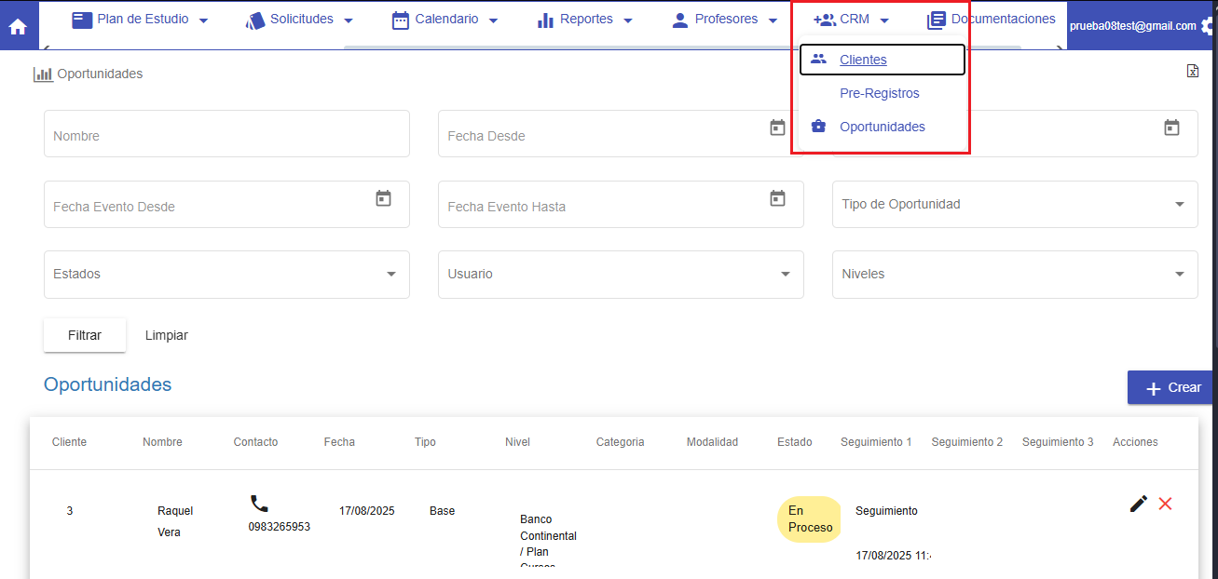Open the Fecha Evento Desde calendar picker
Screen dimensions: 1218x579
coord(383,198)
